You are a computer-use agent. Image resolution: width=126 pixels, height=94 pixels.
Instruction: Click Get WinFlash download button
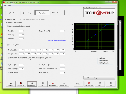tap(89, 84)
